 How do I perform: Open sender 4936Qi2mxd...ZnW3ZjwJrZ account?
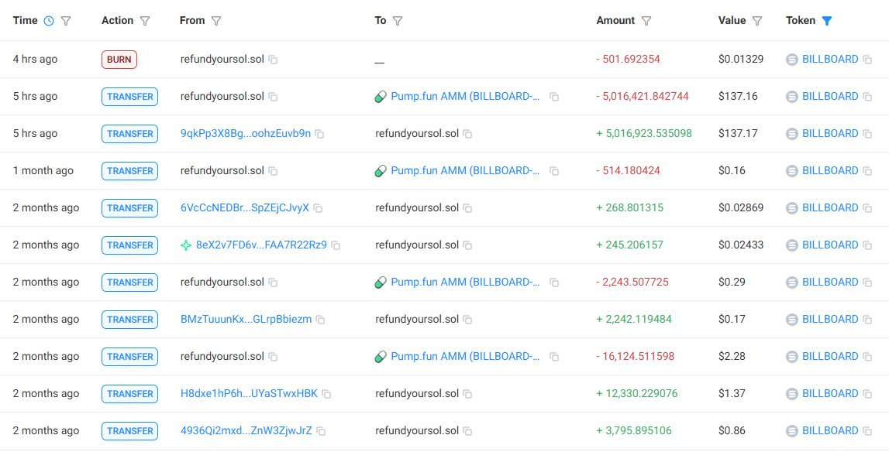(x=246, y=430)
